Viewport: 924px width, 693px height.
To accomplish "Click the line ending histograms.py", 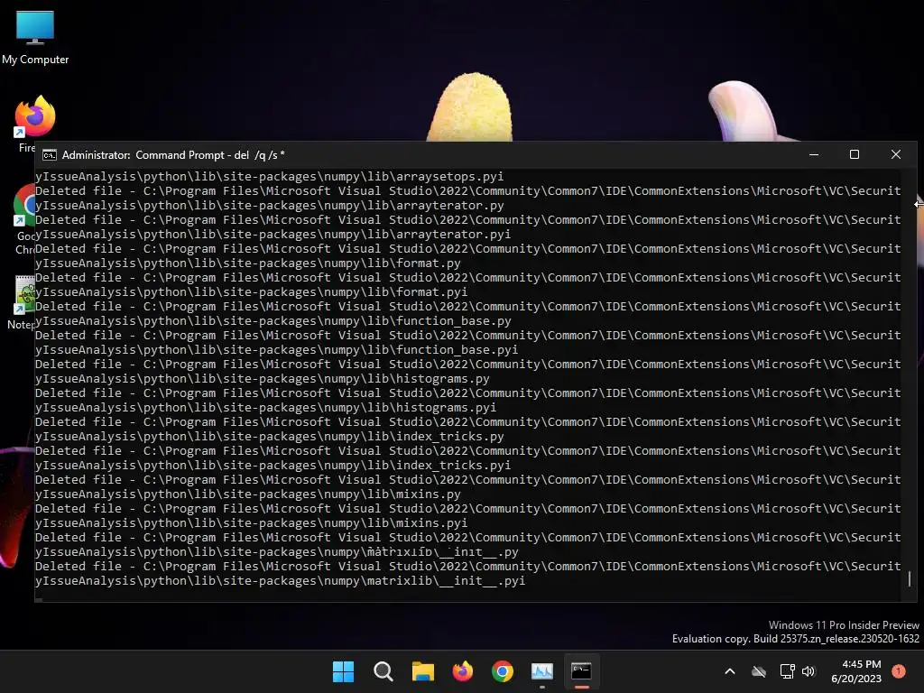I will click(263, 378).
